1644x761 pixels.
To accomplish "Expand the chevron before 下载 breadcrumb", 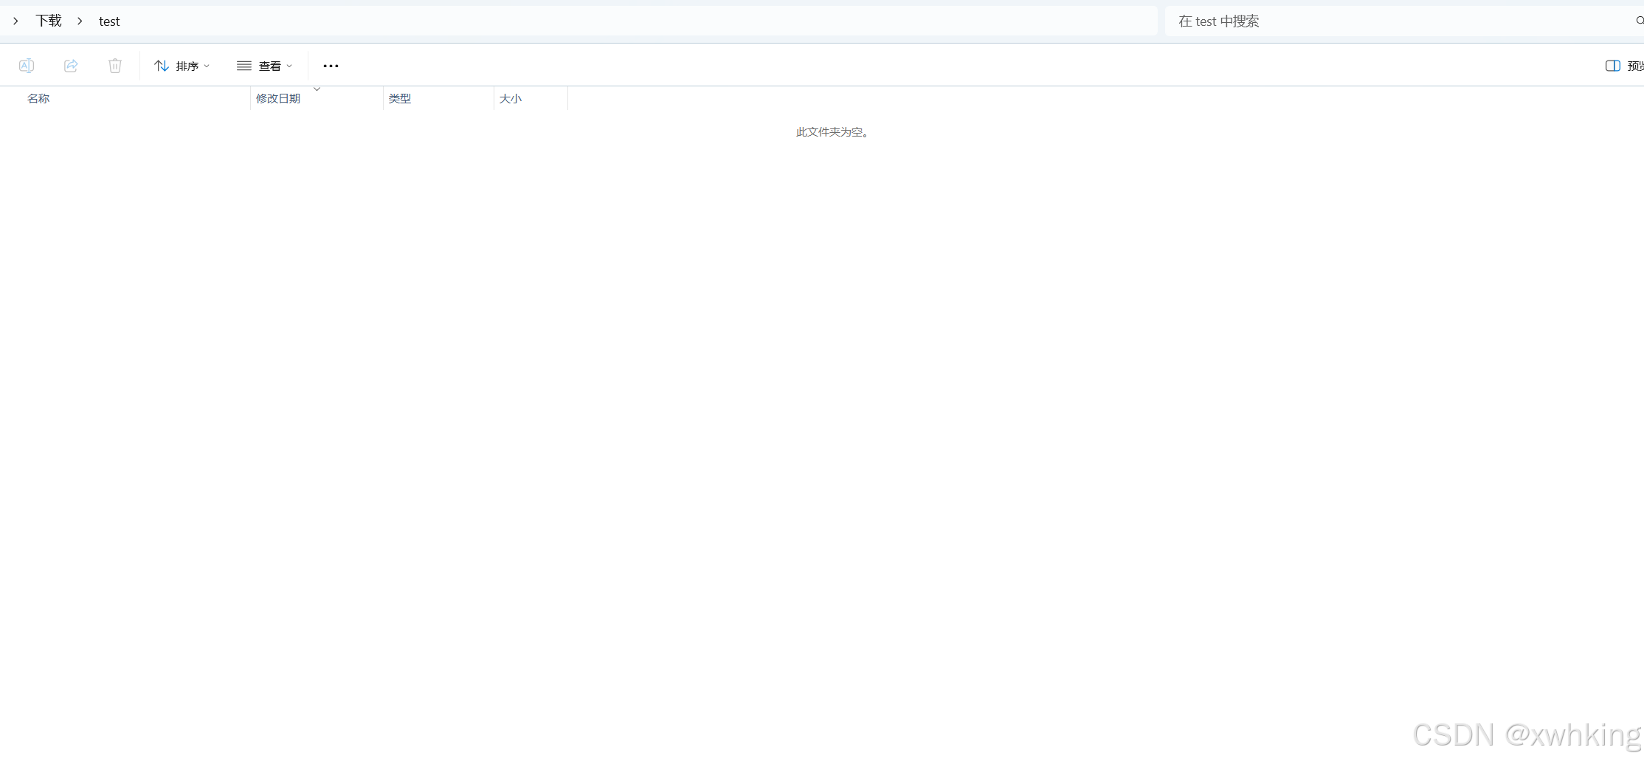I will [x=15, y=21].
